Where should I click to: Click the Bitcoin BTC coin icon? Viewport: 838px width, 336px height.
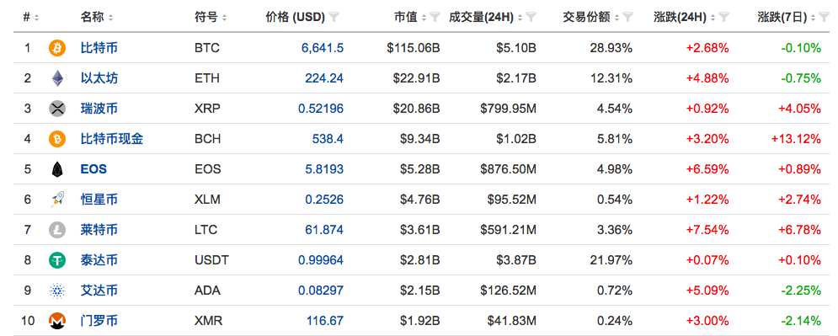pos(56,48)
